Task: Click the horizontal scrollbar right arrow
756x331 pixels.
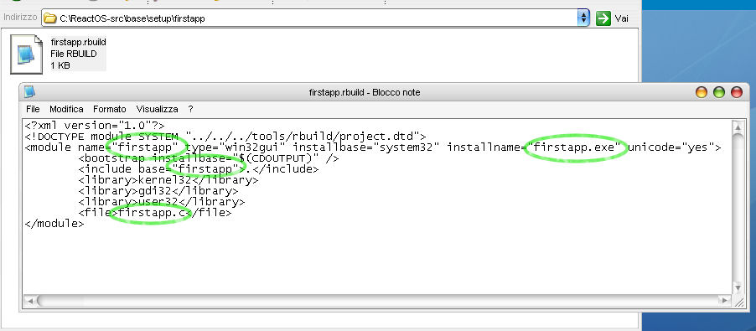Action: point(723,301)
